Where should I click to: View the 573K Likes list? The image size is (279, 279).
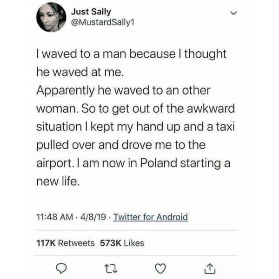pos(122,243)
